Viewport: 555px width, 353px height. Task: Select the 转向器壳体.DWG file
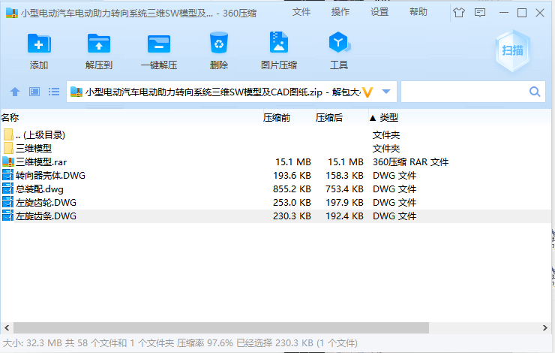(x=276, y=176)
